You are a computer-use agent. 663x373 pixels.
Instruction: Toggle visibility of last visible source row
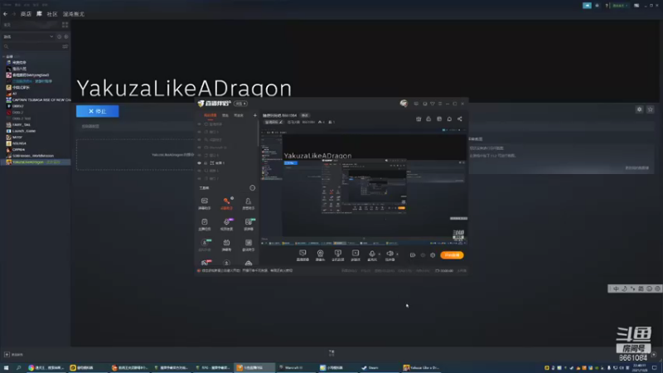point(200,178)
